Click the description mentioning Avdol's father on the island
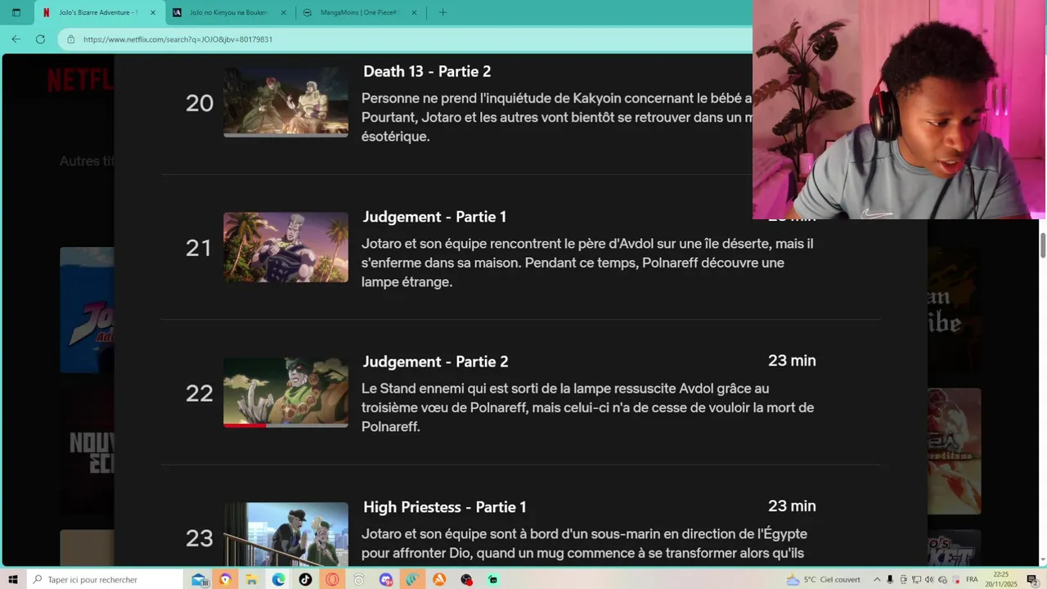Viewport: 1047px width, 589px height. pos(587,263)
